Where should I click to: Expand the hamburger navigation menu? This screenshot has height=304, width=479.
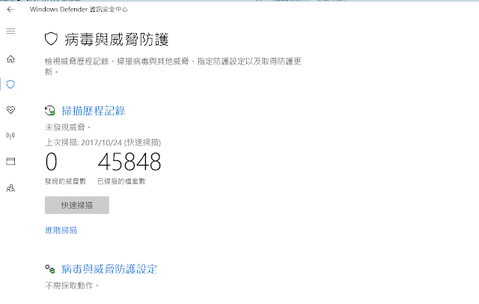click(10, 31)
